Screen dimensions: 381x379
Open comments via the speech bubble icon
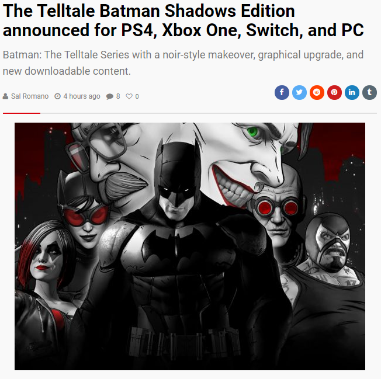[110, 96]
